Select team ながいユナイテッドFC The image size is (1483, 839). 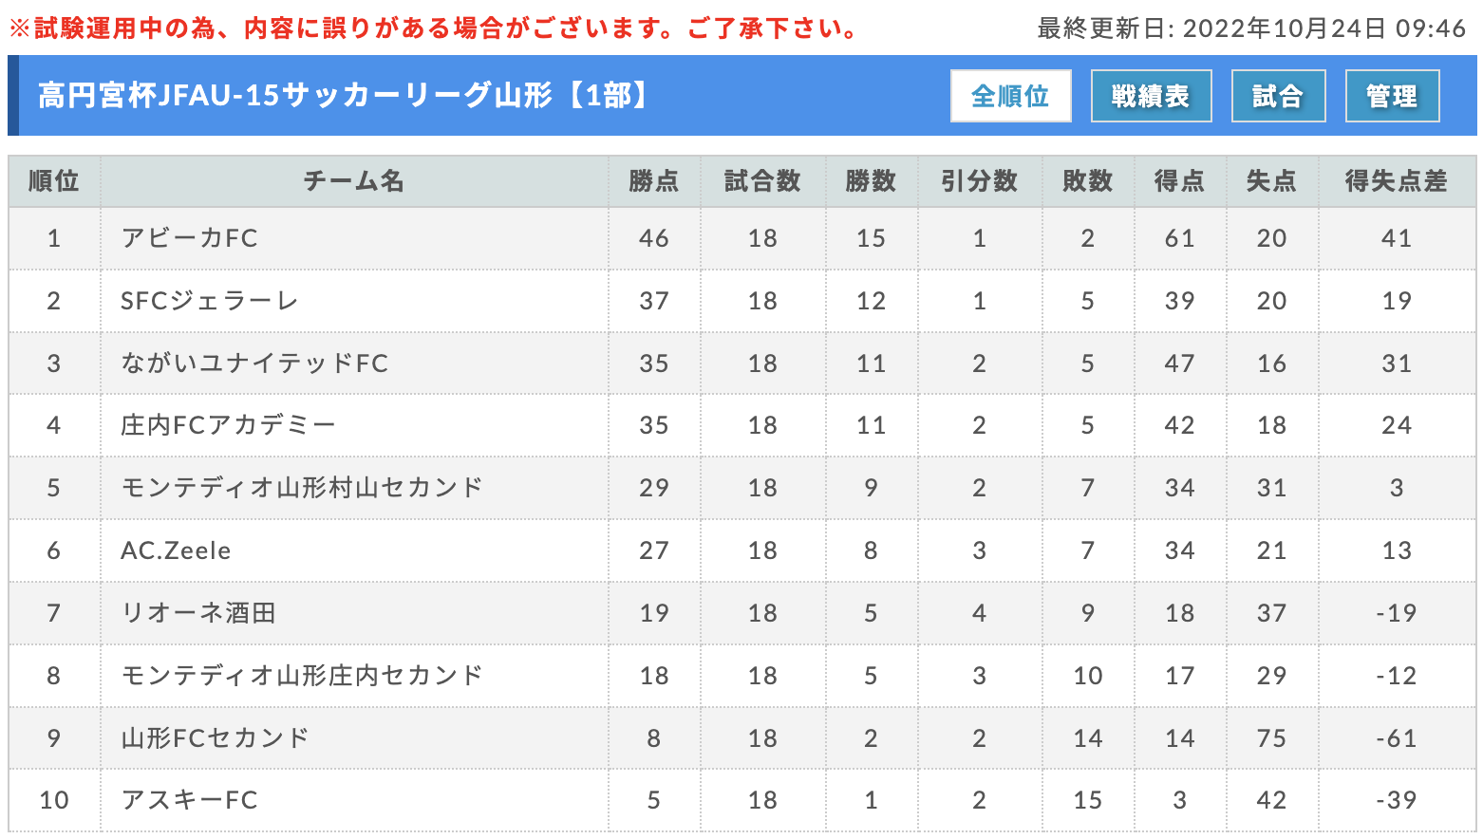[x=254, y=364]
